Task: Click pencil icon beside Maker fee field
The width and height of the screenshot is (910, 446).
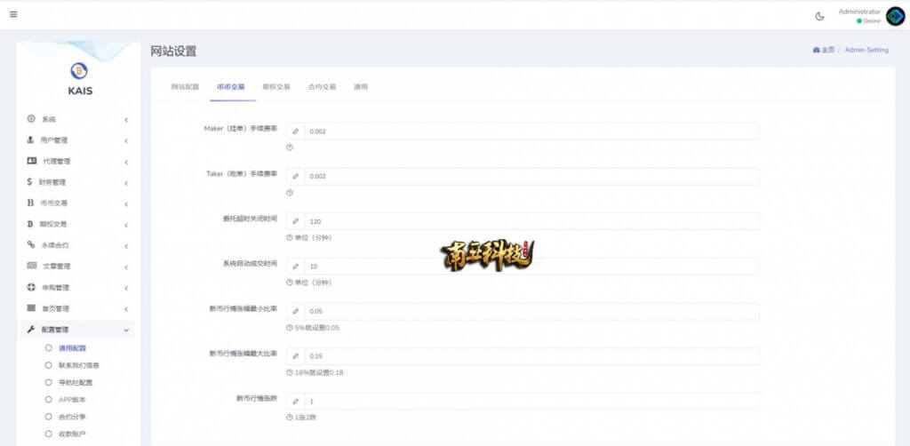Action: click(295, 131)
